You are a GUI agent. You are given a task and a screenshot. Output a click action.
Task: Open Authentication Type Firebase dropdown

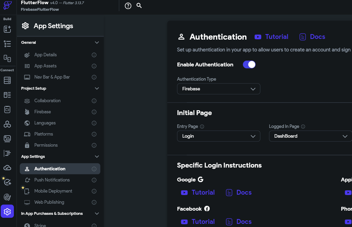(x=219, y=89)
